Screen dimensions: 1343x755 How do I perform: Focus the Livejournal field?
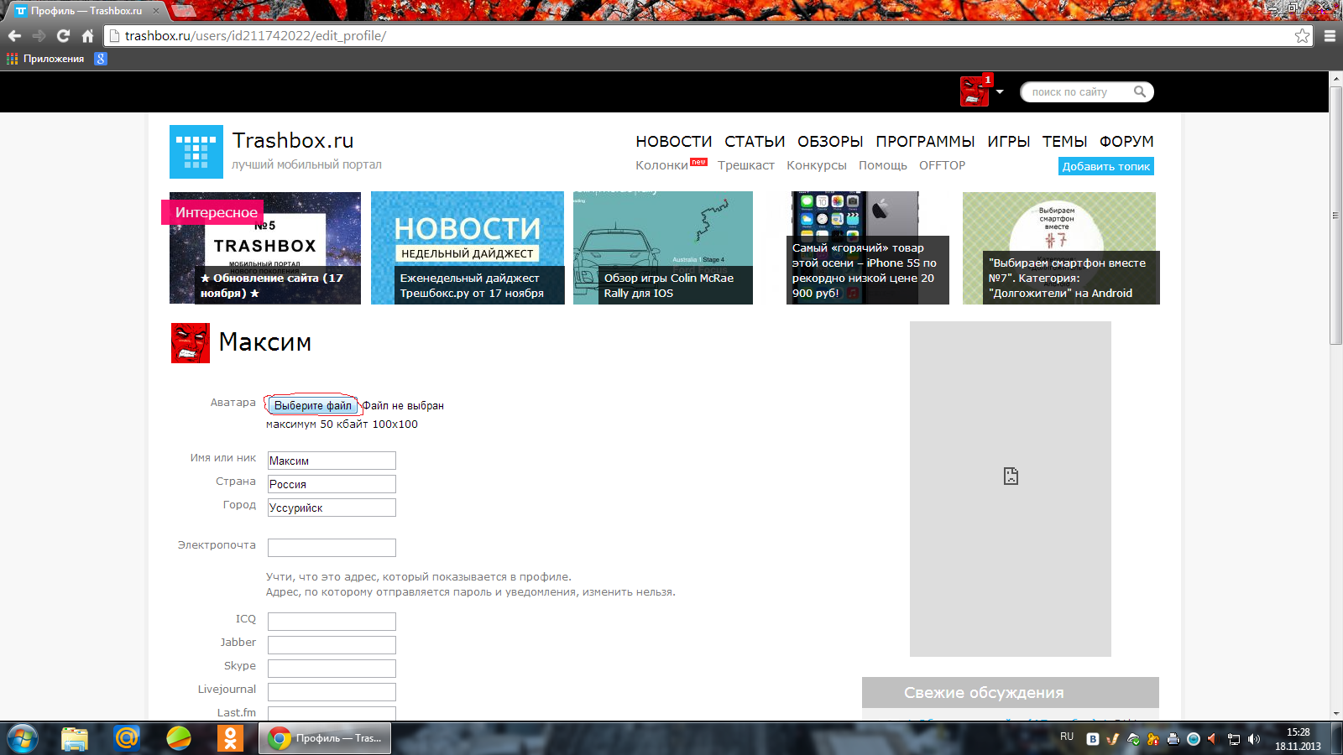click(x=332, y=692)
